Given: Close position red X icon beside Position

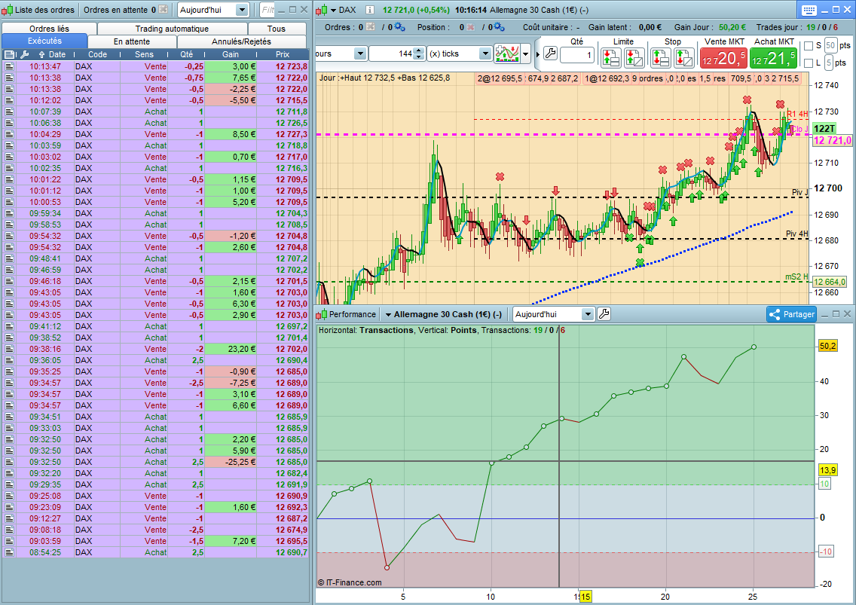Looking at the screenshot, I should point(471,27).
